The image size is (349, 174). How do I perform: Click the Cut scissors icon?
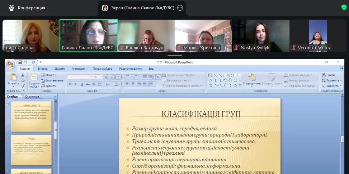23,75
